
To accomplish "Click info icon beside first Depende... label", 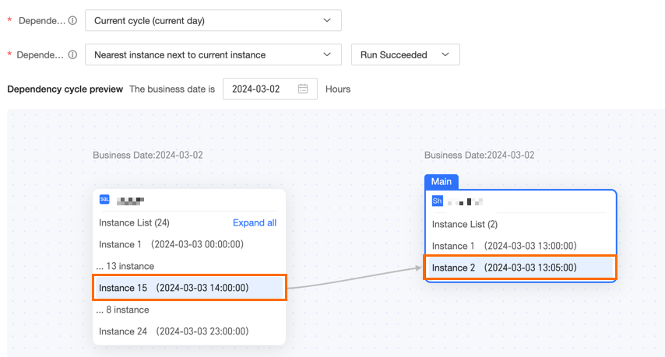I will pyautogui.click(x=73, y=20).
